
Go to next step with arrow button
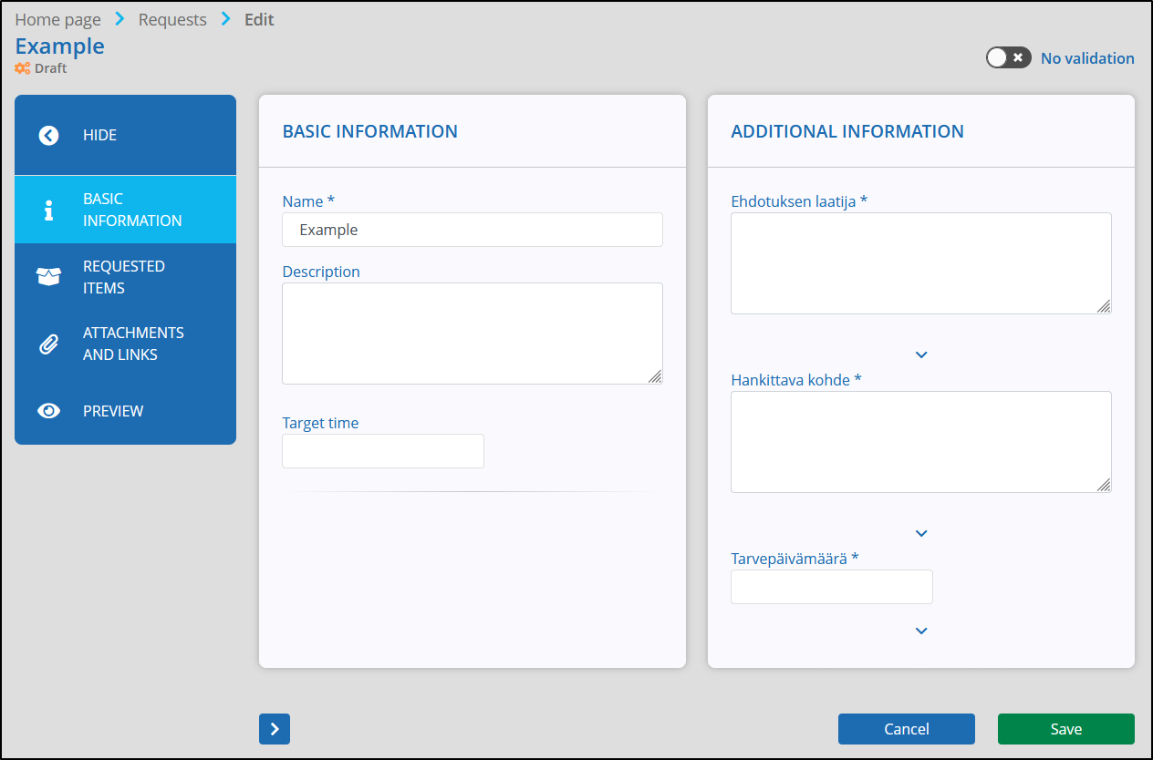(275, 729)
